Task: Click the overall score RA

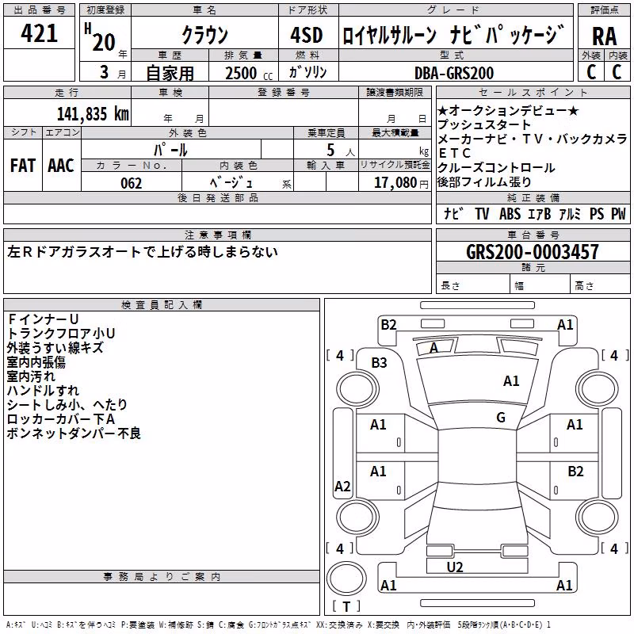Action: [x=604, y=36]
